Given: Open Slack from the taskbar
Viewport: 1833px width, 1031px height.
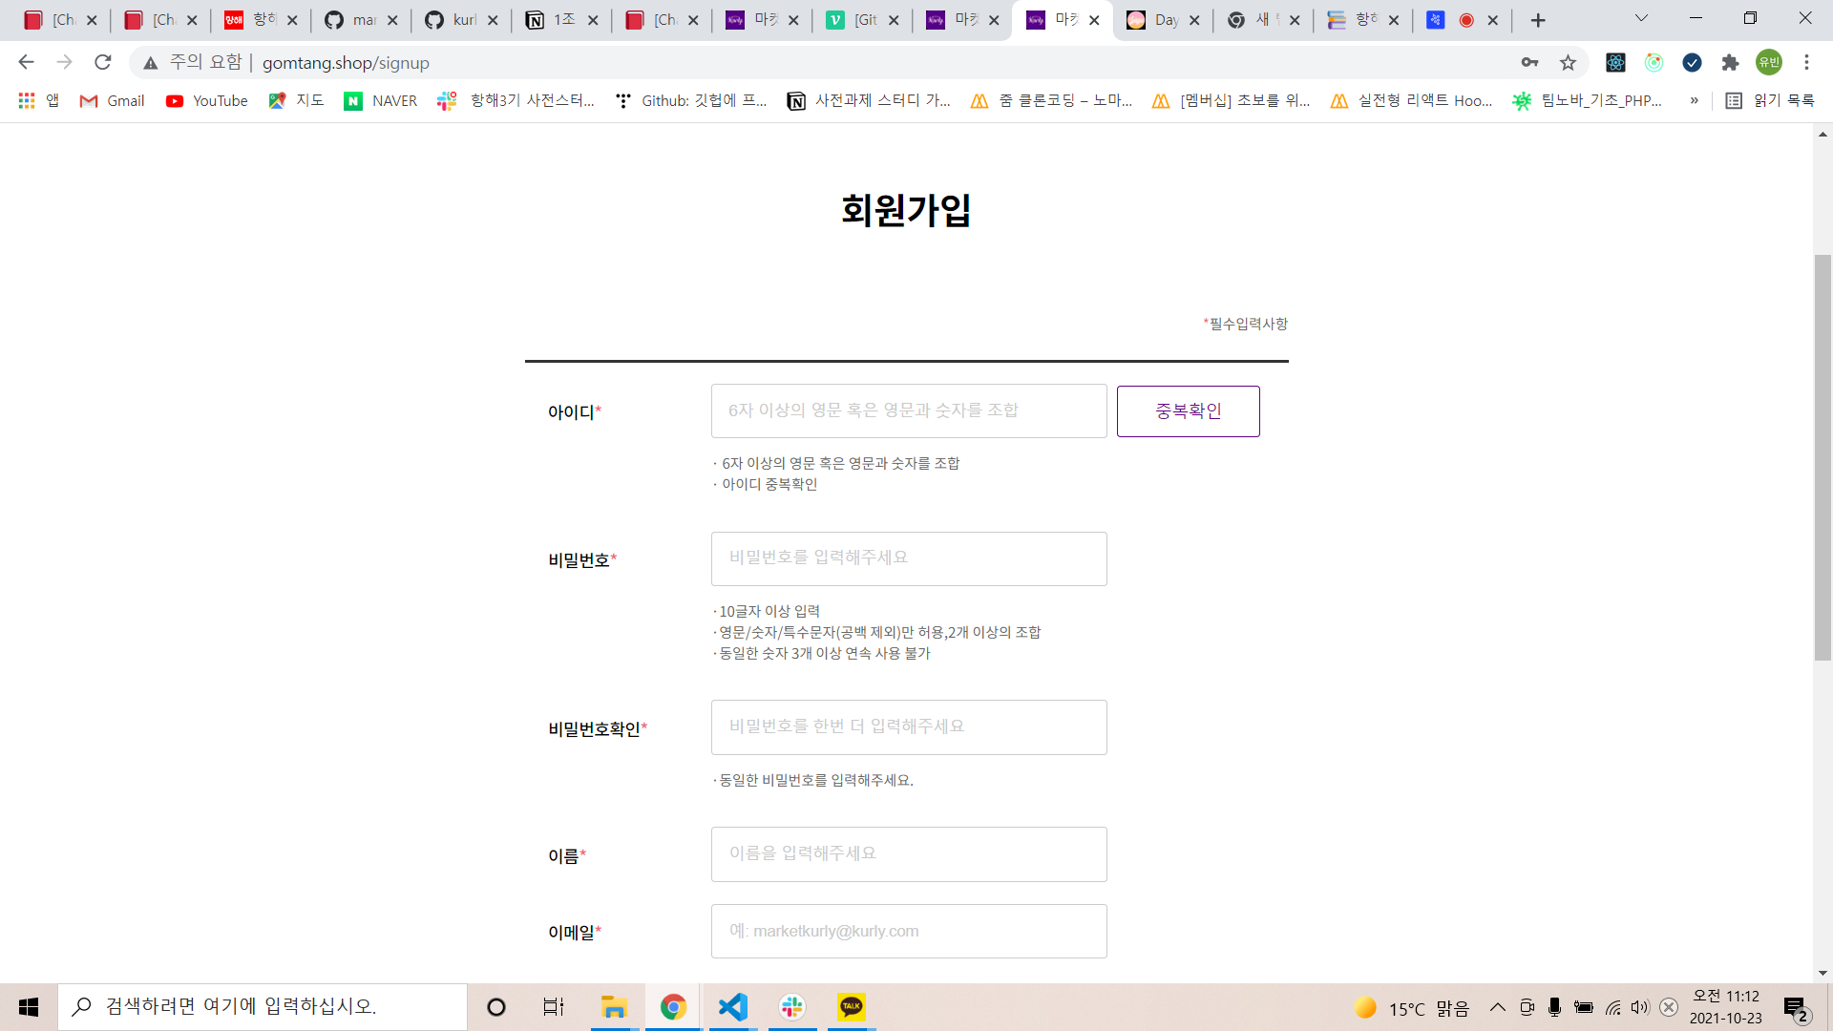Looking at the screenshot, I should point(791,1007).
